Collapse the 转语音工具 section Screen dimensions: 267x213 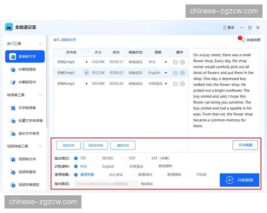point(40,95)
